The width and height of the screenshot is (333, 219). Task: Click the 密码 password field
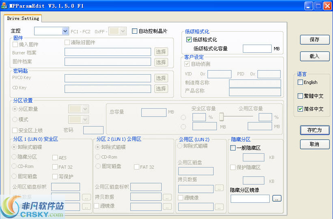pos(93,130)
